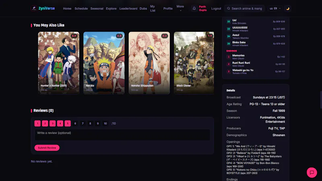The image size is (322, 181).
Task: Click the Shounen demographic value
Action: (x=279, y=135)
